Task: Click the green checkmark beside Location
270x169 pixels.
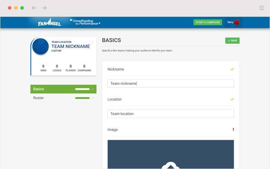Action: point(232,99)
